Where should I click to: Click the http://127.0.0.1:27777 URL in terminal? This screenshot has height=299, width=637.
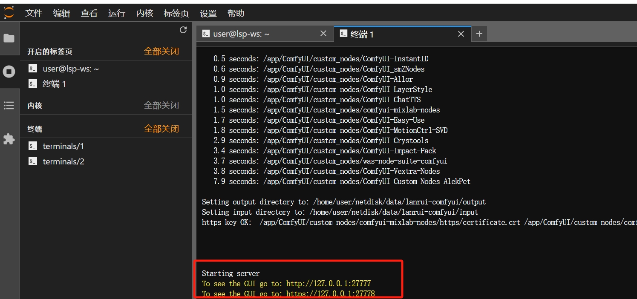pyautogui.click(x=329, y=284)
